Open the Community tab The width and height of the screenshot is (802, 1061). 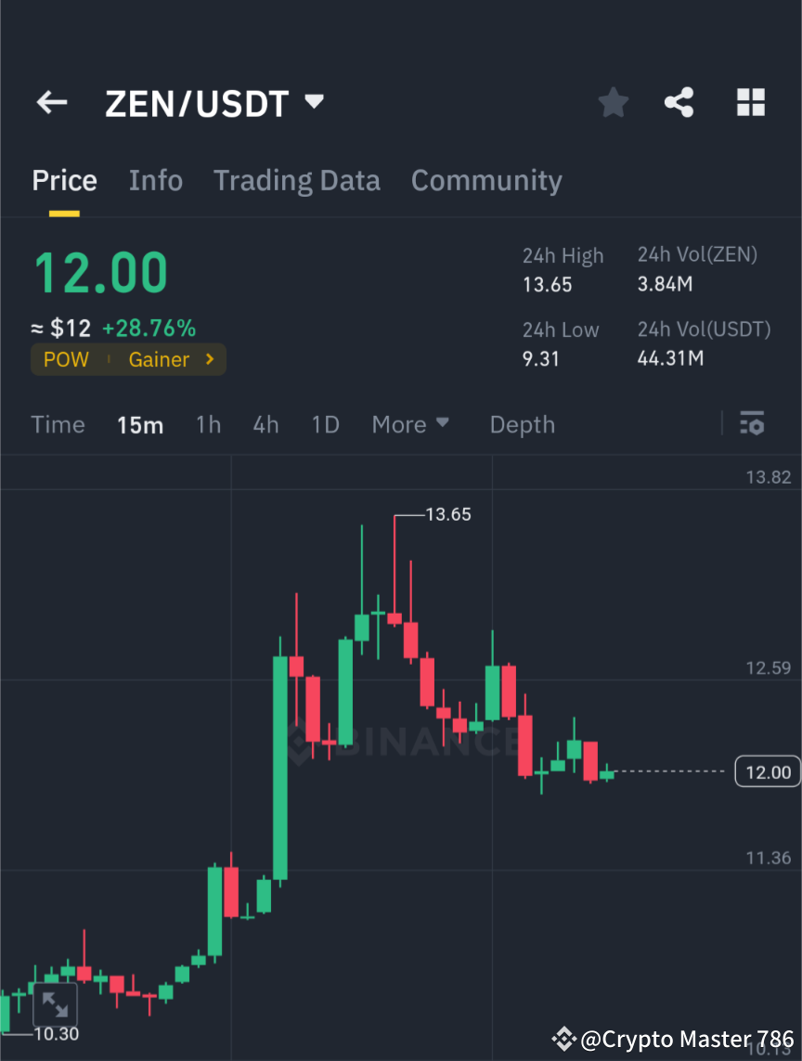(x=486, y=180)
